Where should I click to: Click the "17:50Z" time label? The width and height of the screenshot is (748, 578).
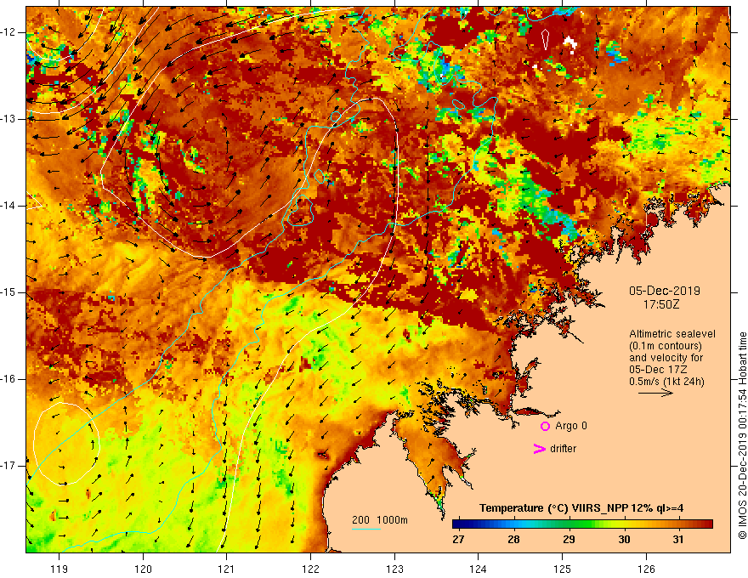(661, 304)
